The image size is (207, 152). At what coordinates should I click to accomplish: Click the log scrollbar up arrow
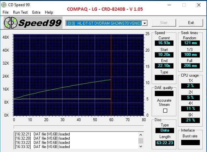(141, 135)
